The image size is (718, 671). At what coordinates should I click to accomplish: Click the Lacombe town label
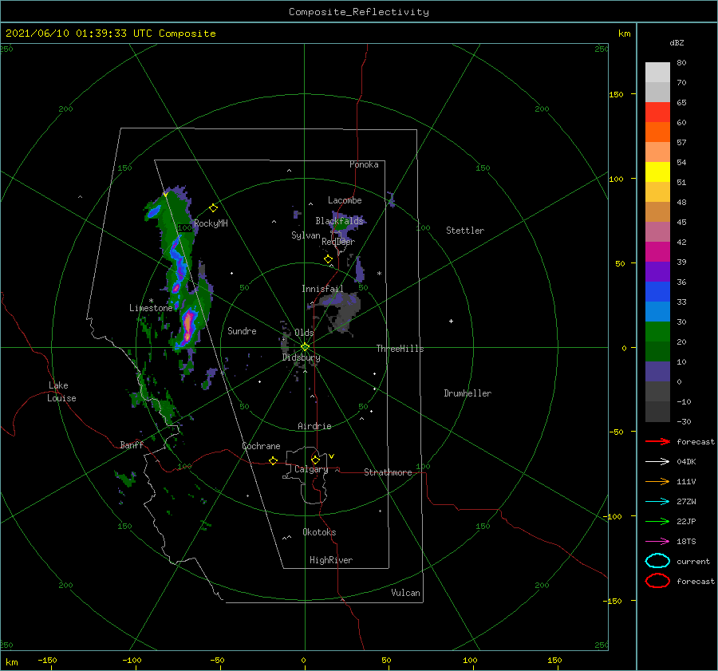coord(345,200)
